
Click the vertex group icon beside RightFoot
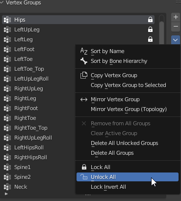7,108
